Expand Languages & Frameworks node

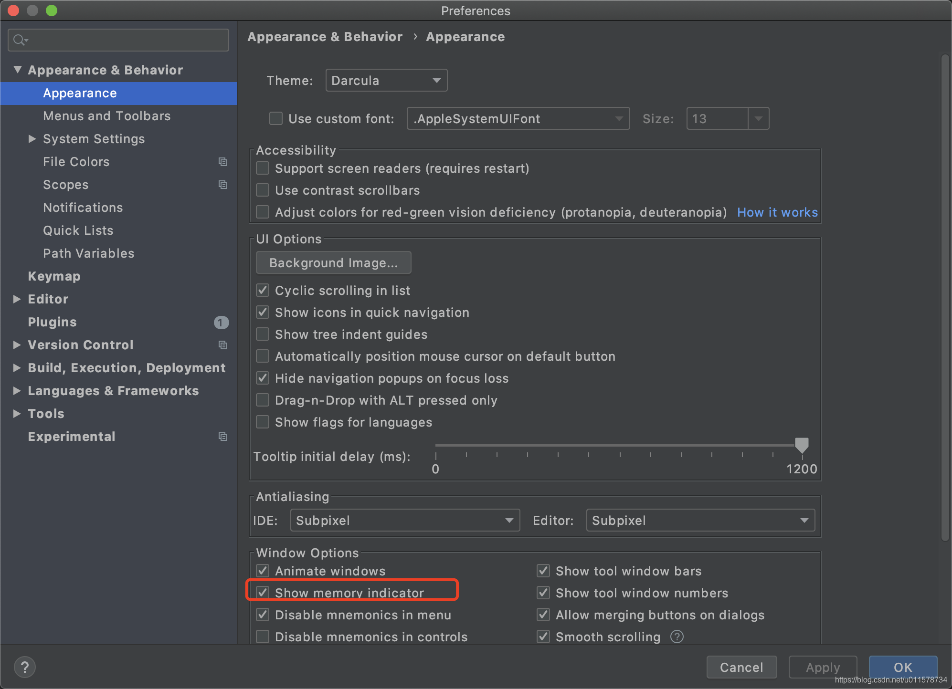pyautogui.click(x=17, y=391)
